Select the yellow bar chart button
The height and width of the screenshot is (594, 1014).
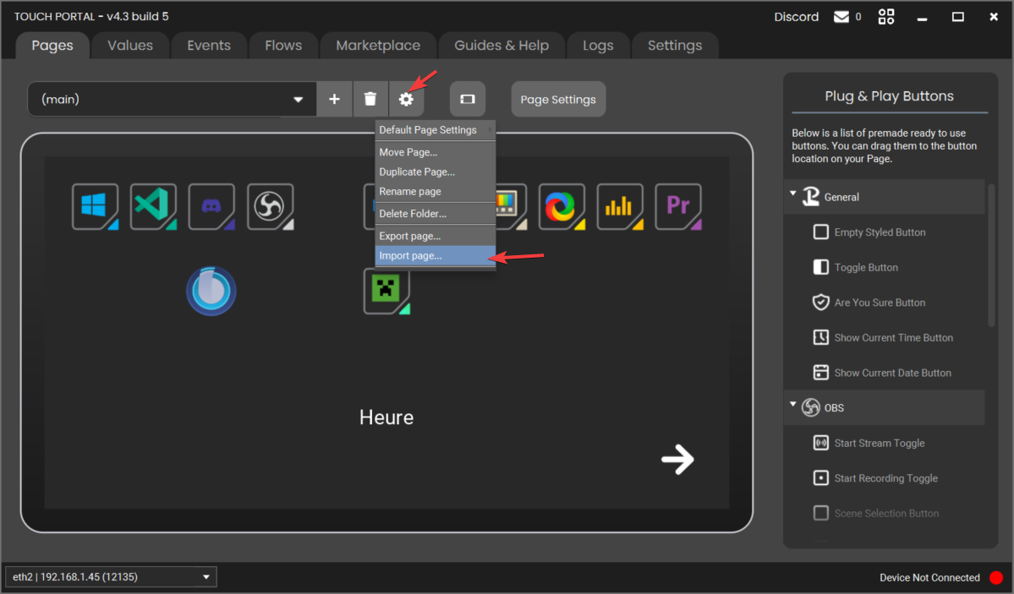pos(620,207)
